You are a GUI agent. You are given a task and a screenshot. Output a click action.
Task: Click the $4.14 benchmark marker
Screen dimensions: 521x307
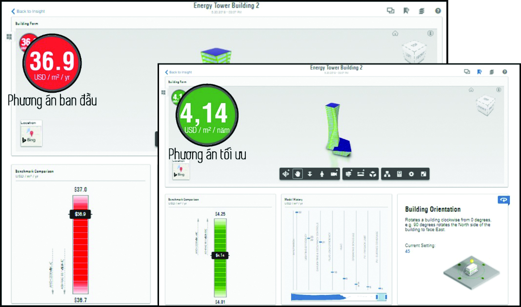tap(220, 255)
